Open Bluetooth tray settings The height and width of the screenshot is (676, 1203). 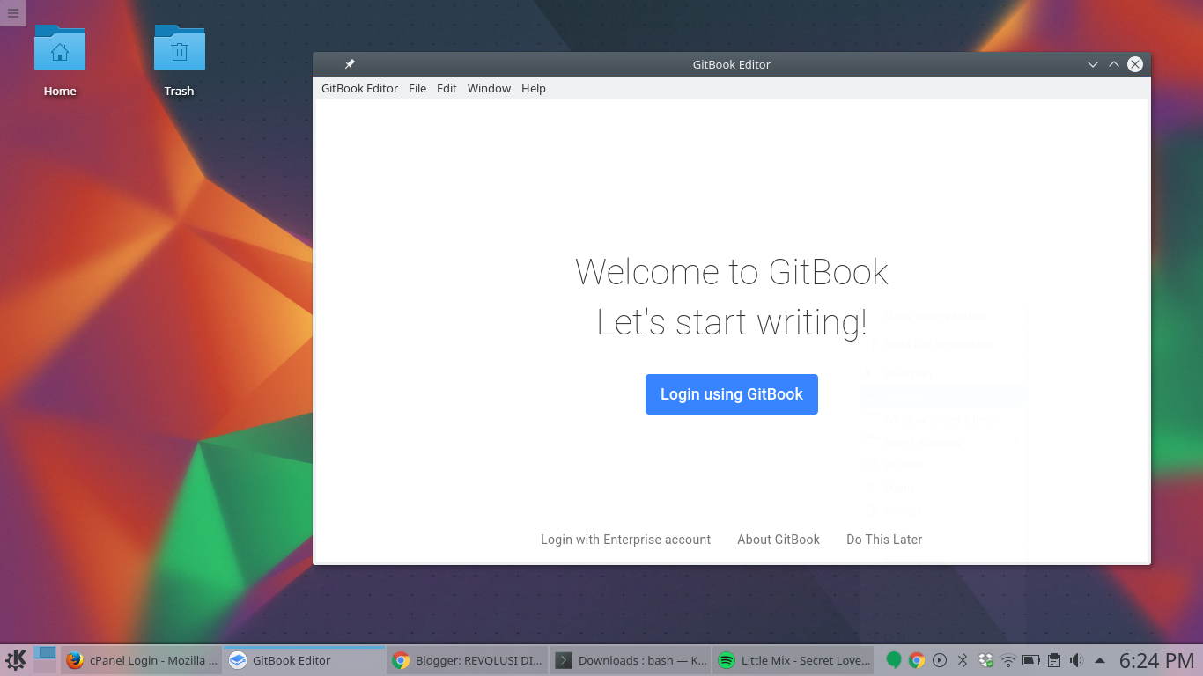[x=963, y=660]
